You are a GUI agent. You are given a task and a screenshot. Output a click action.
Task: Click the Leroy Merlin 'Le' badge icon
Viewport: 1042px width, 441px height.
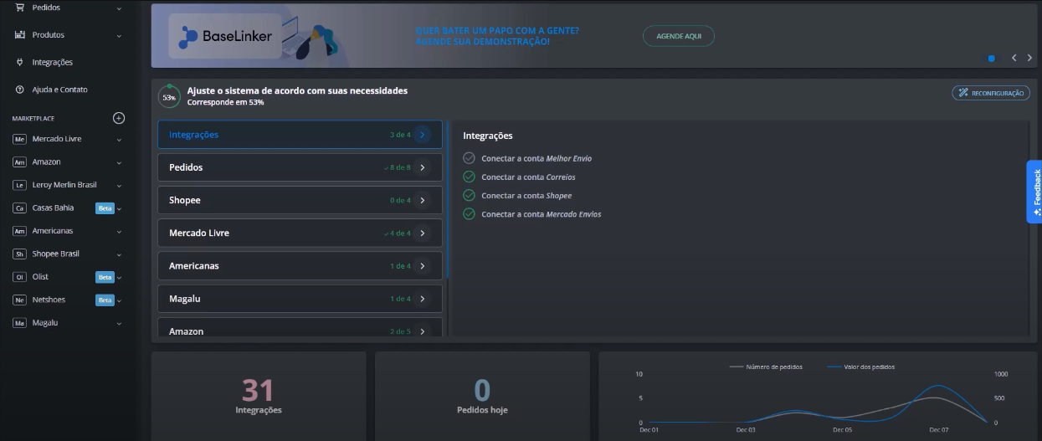[20, 185]
